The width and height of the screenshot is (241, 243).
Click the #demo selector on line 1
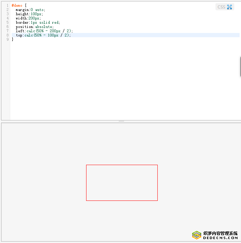coord(17,6)
